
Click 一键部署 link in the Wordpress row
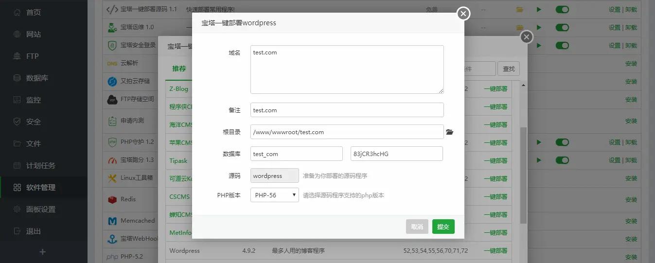[x=496, y=251]
